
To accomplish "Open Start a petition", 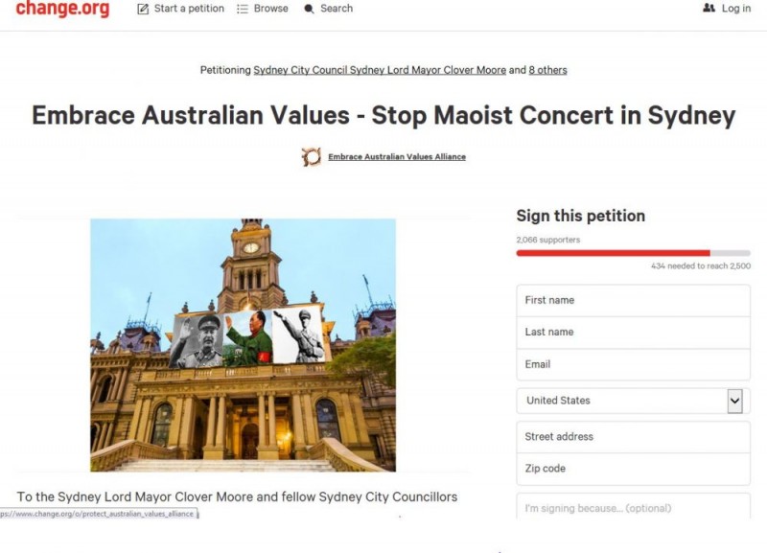I will (189, 9).
